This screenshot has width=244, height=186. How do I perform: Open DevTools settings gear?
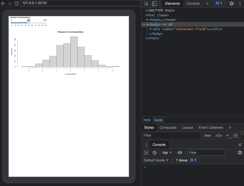[231, 3]
